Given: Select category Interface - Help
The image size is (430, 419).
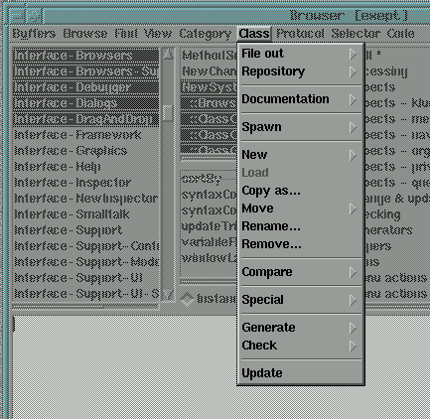Looking at the screenshot, I should coord(85,167).
